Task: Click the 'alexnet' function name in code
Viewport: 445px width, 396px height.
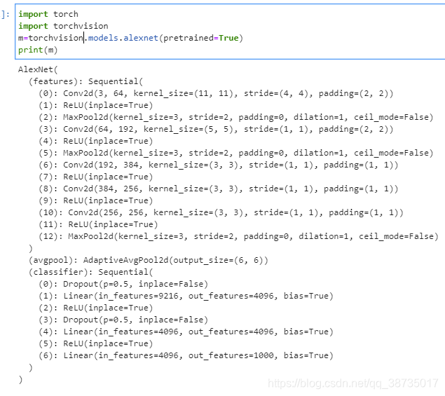Action: 140,38
